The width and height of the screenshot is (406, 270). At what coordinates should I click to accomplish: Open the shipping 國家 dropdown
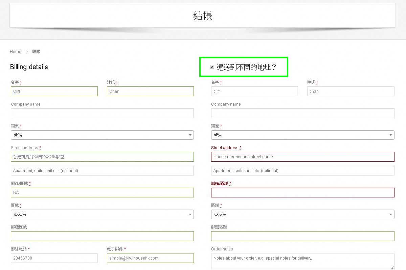(302, 135)
